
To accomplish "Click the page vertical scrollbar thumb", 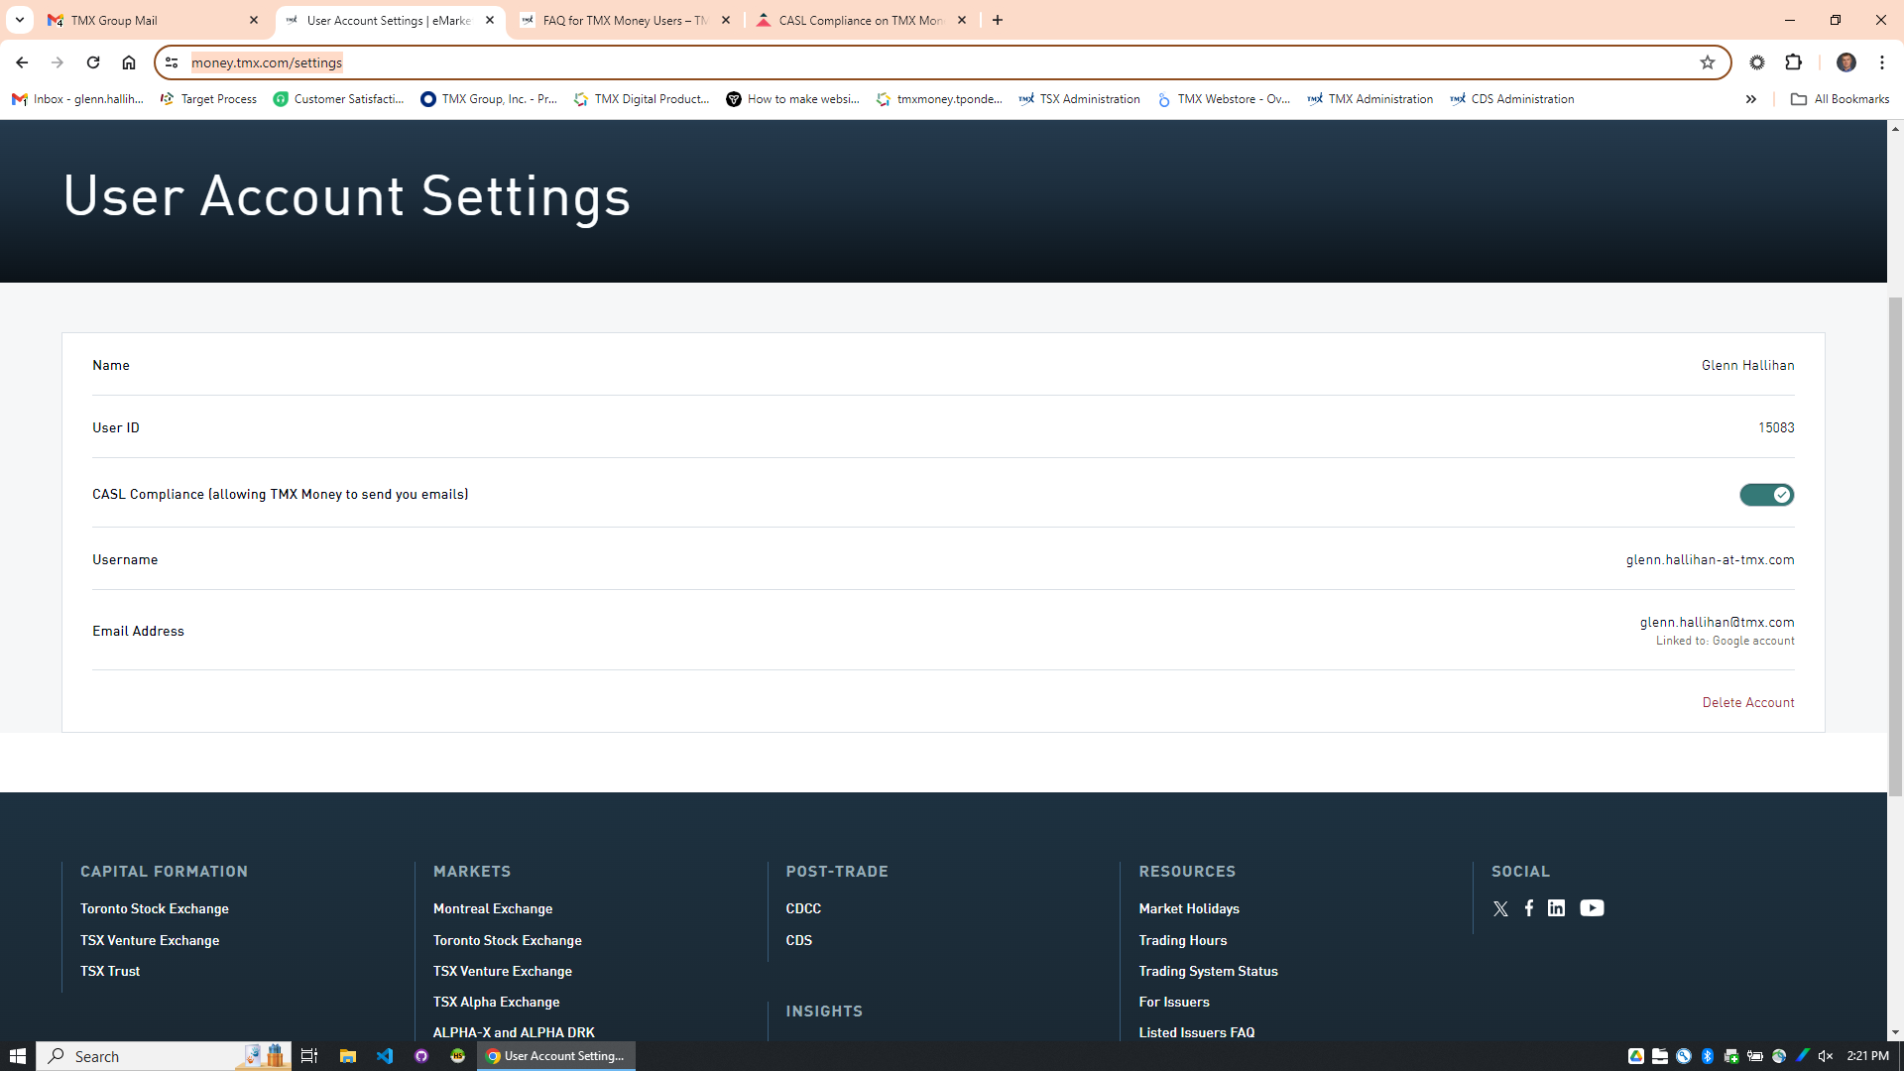I will (1895, 545).
